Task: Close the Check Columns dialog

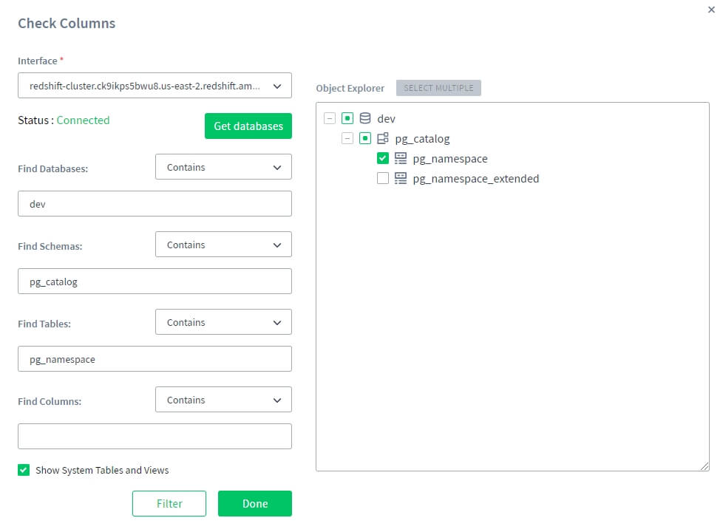Action: tap(711, 9)
